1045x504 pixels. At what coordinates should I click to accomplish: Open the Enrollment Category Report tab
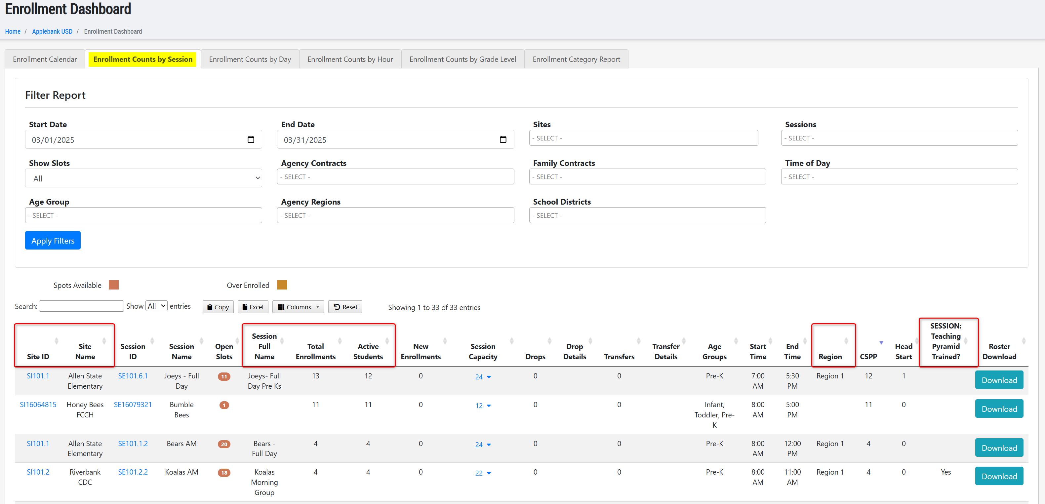click(576, 59)
